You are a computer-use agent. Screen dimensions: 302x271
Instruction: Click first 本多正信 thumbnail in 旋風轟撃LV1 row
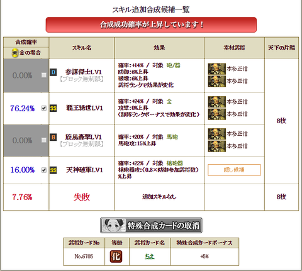click(x=216, y=134)
